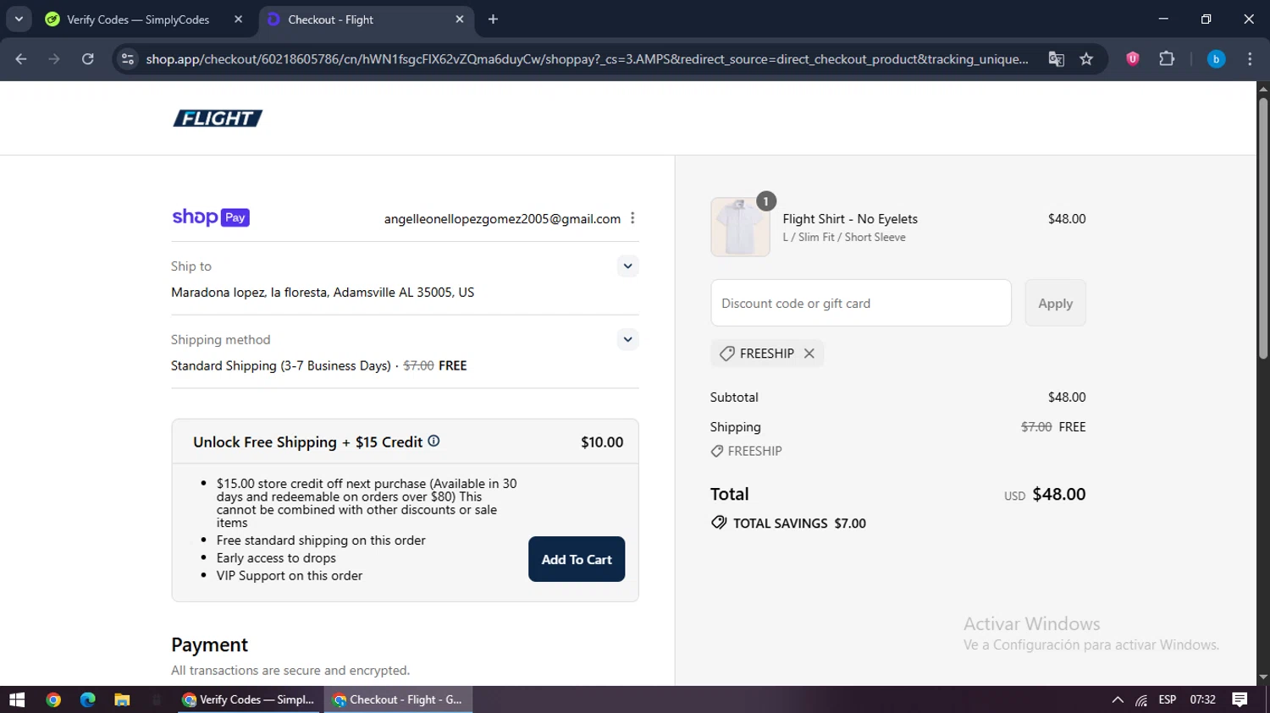View site information icon in address bar
Viewport: 1270px width, 713px height.
tap(128, 58)
